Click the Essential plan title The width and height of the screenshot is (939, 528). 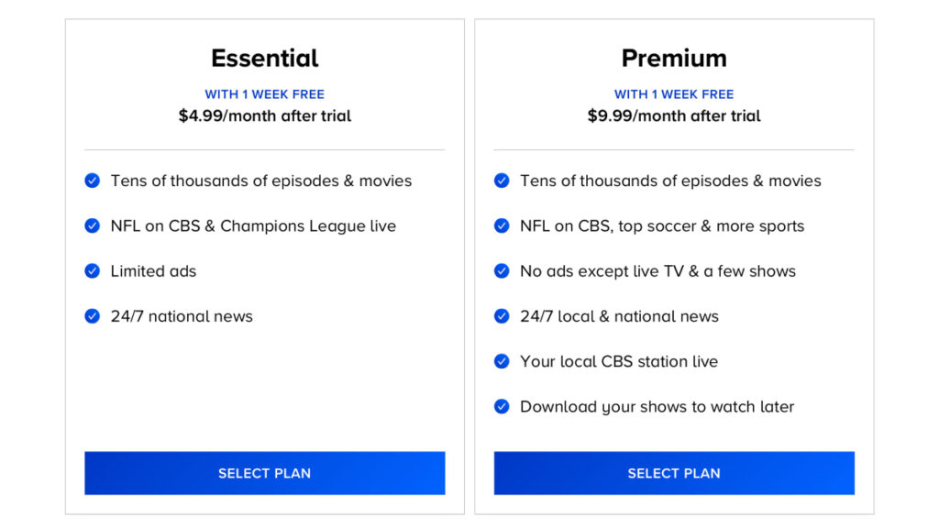pos(264,58)
